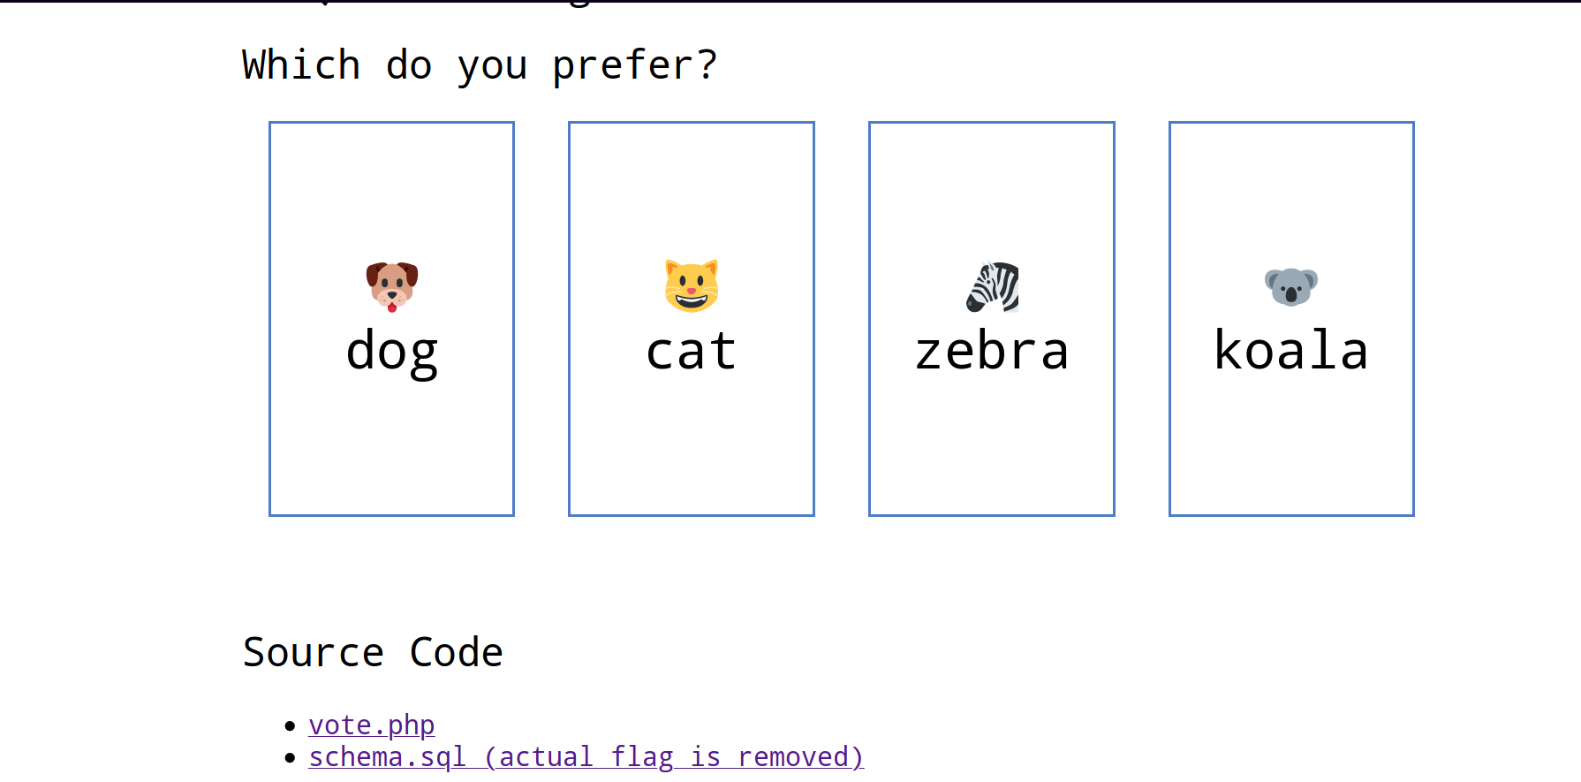Click the "Which do you prefer?" heading
This screenshot has width=1581, height=782.
[x=480, y=65]
